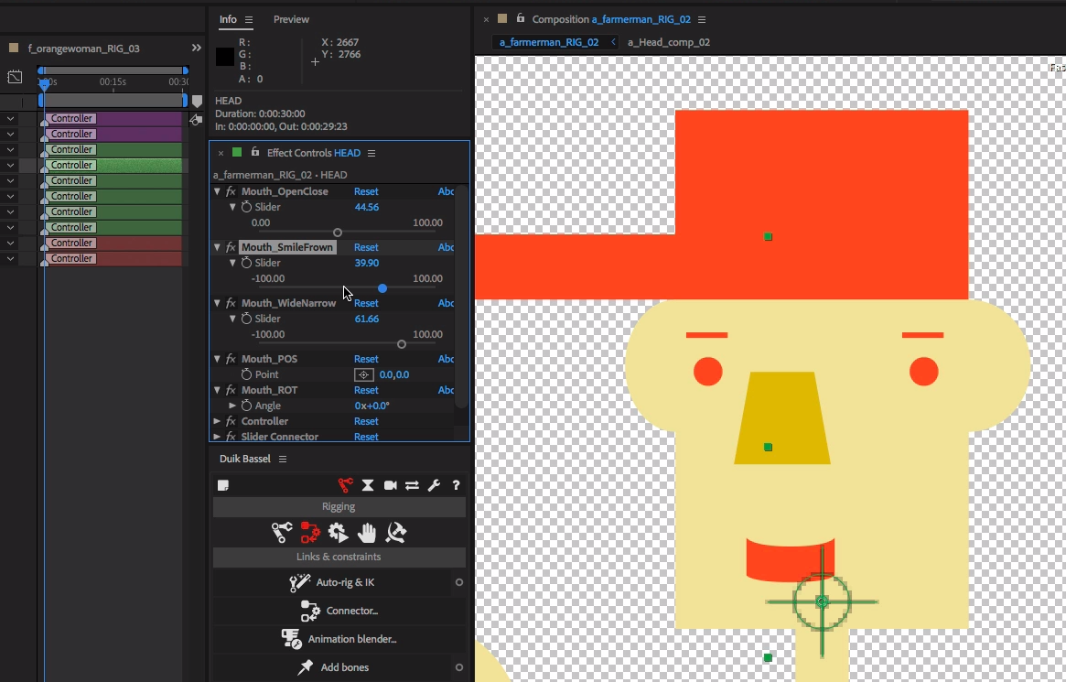Click the black color sample in Info panel
Image resolution: width=1066 pixels, height=682 pixels.
point(225,57)
